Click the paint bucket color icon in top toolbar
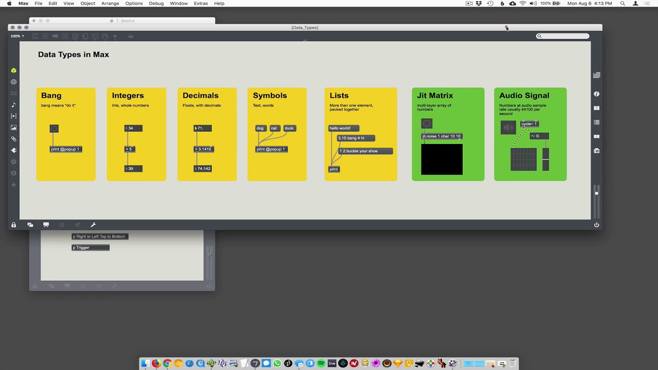 tap(131, 36)
